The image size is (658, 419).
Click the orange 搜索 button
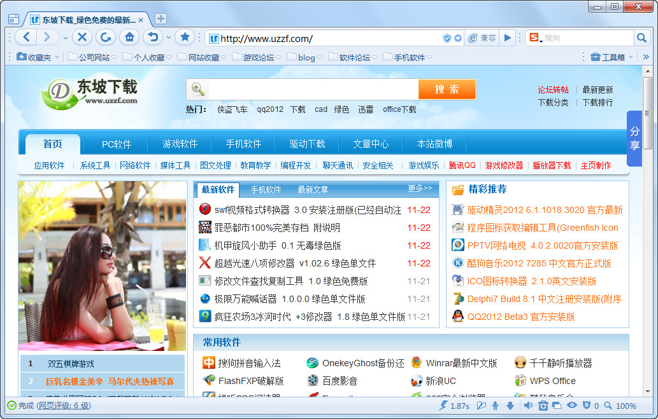click(x=447, y=89)
